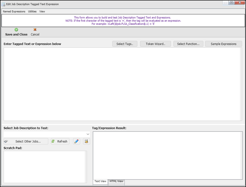Click the icon on Select Other Jobs button
This screenshot has width=246, height=187.
pyautogui.click(x=6, y=141)
